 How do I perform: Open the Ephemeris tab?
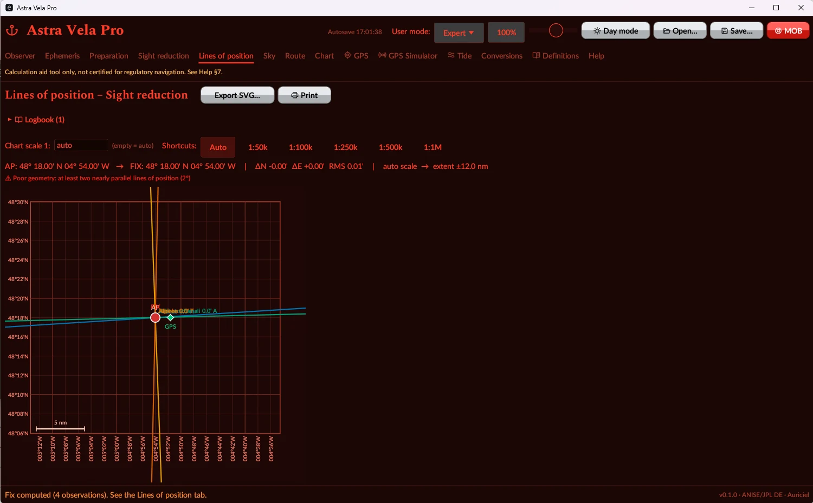(62, 56)
